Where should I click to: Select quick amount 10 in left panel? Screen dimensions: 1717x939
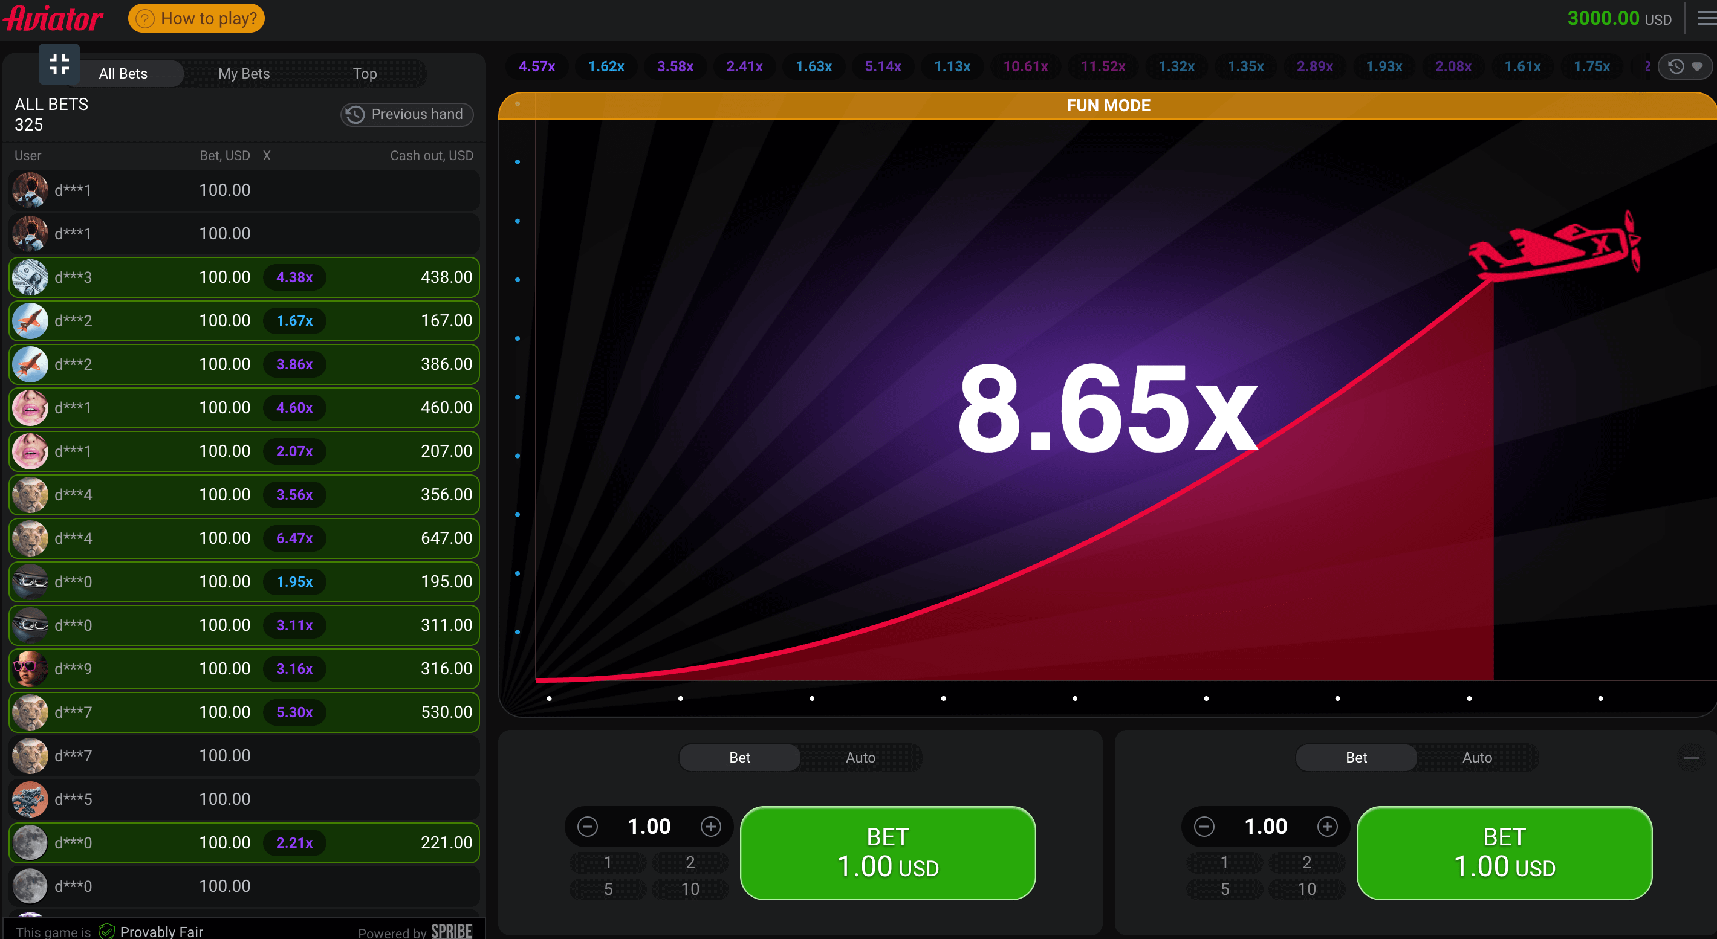690,889
